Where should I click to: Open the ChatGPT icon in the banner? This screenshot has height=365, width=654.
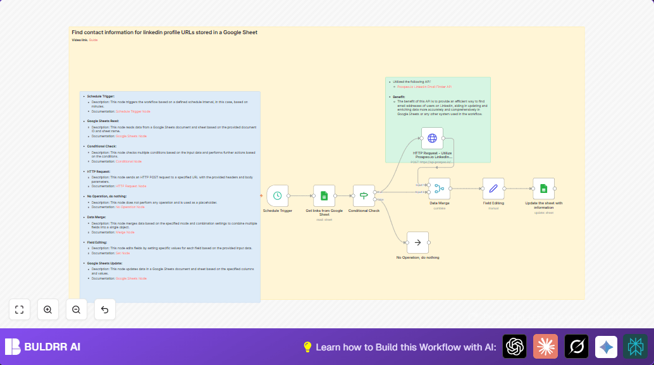[x=514, y=346]
